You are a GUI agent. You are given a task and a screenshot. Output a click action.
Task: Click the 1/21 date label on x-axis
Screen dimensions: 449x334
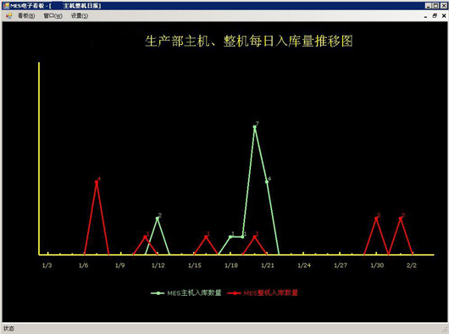(x=268, y=265)
